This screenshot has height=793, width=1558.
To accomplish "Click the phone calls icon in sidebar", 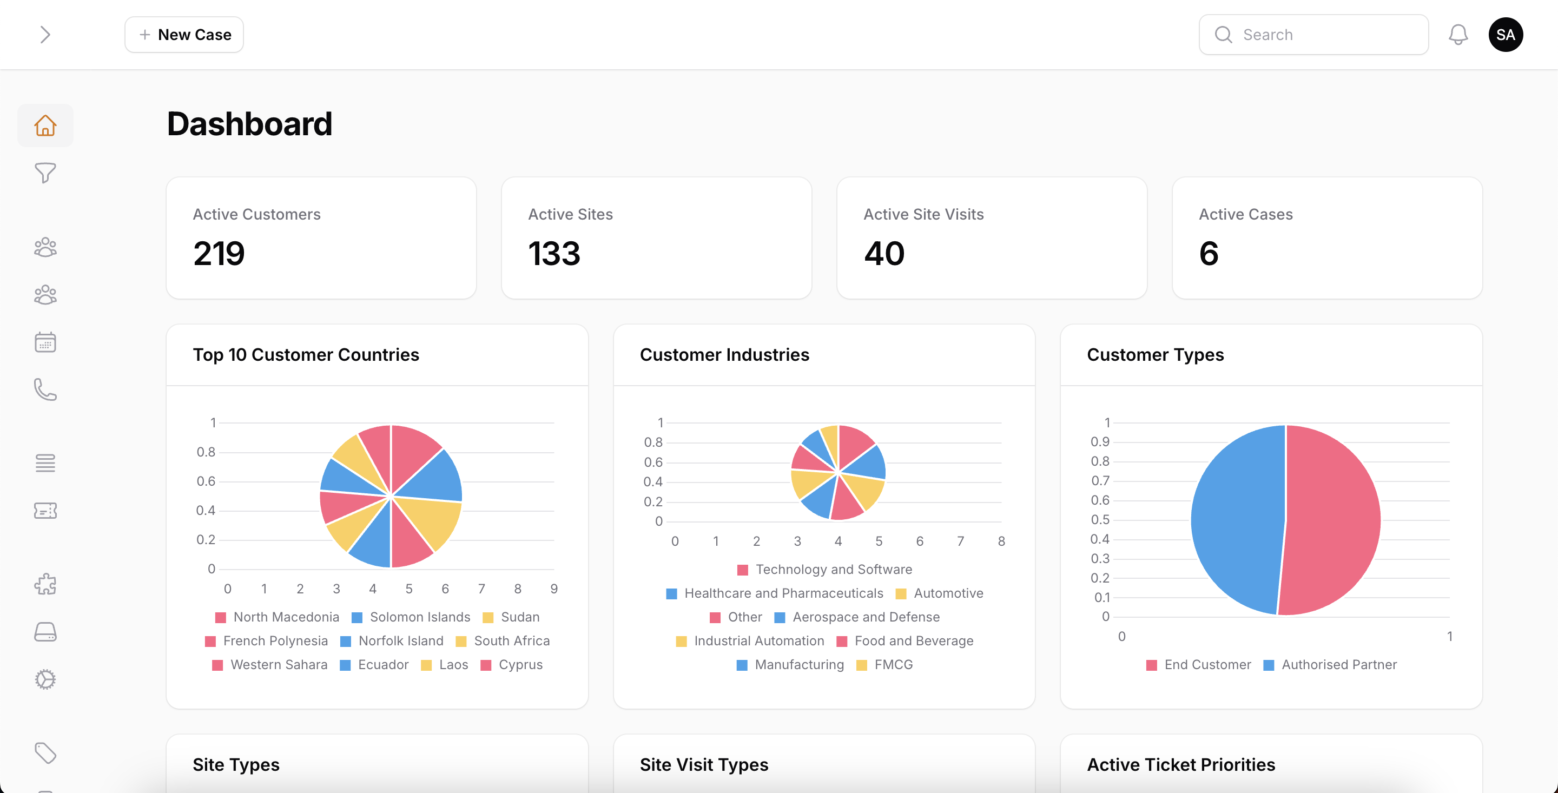I will (x=45, y=390).
